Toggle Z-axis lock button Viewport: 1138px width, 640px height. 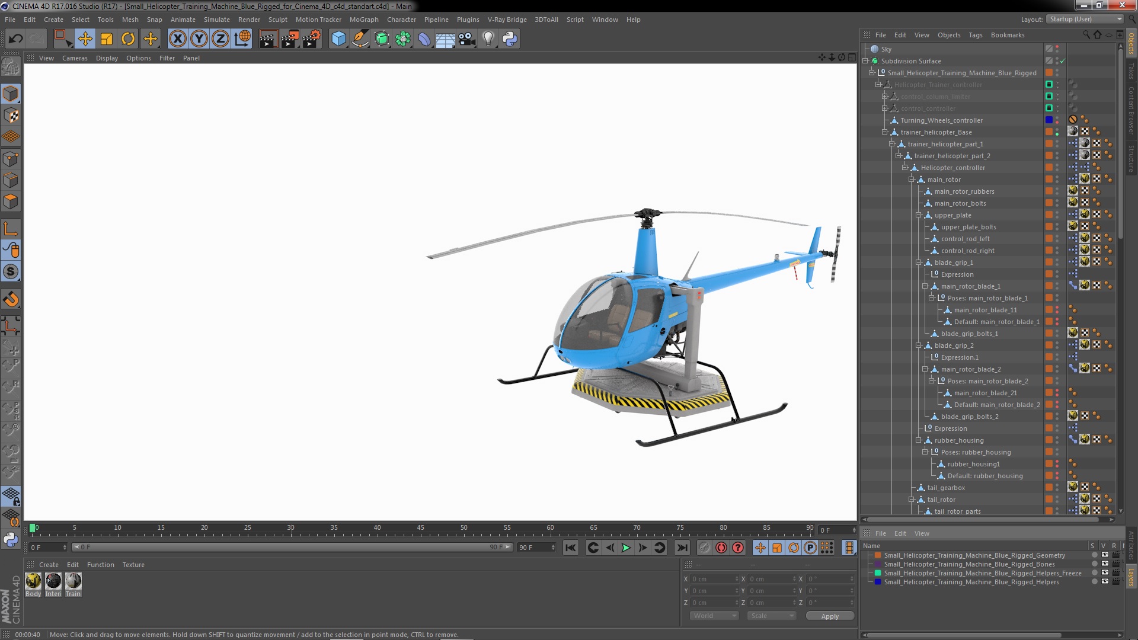pos(220,39)
